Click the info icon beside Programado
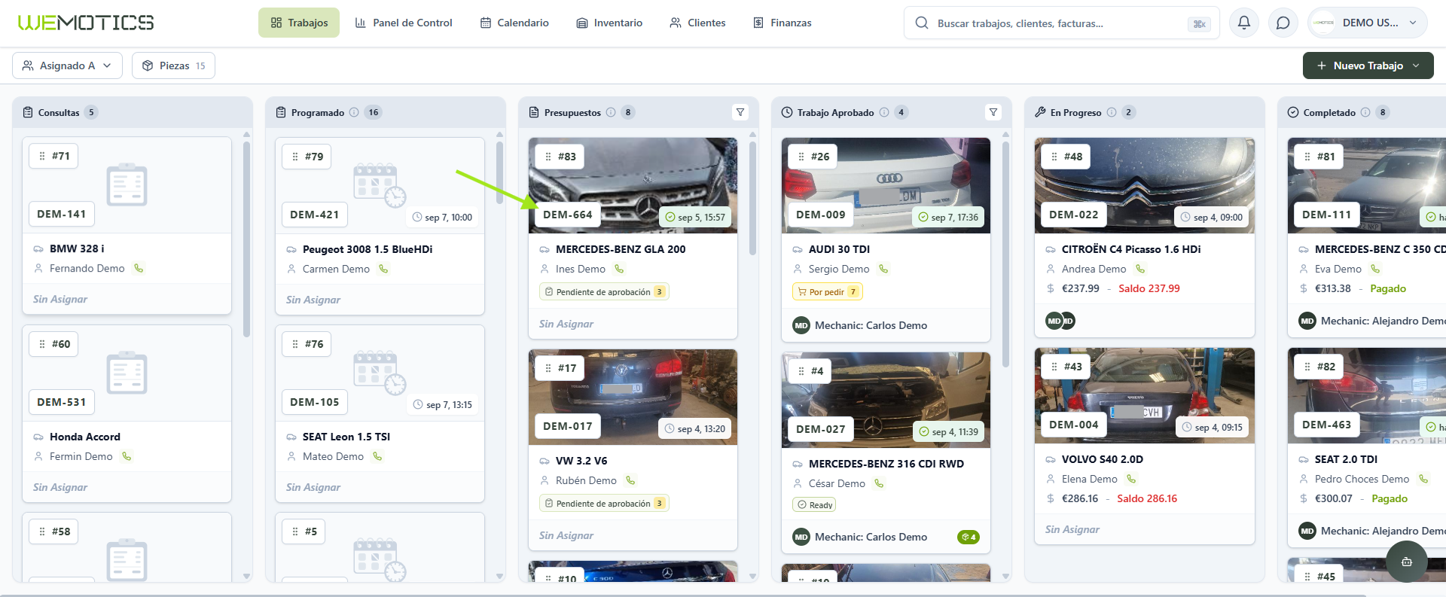The height and width of the screenshot is (597, 1446). (x=354, y=112)
